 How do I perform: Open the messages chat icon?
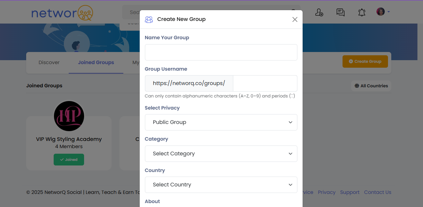[340, 12]
